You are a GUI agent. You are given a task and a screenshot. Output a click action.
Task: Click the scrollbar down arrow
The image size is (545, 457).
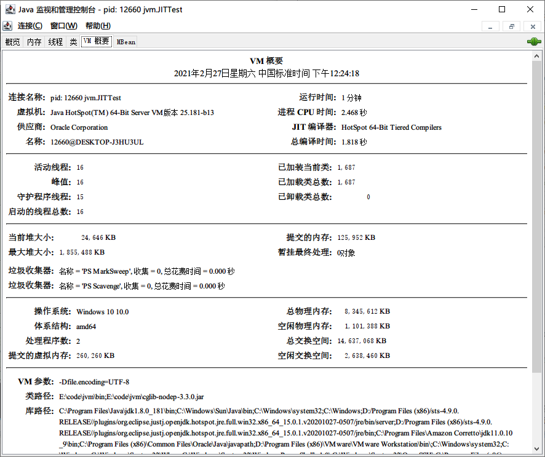[x=536, y=449]
